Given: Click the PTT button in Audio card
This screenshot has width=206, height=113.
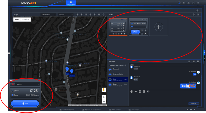Looking at the screenshot, I should (x=135, y=32).
